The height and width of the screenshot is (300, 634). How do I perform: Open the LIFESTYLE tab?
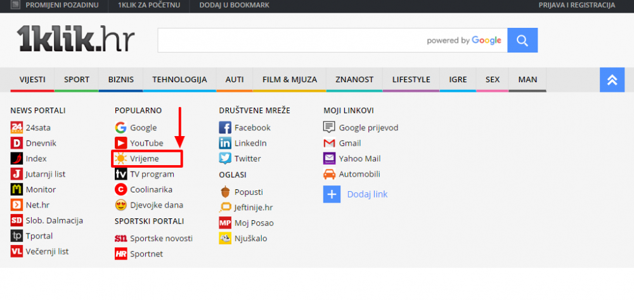point(411,80)
